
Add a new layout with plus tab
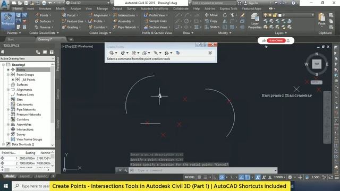click(53, 176)
